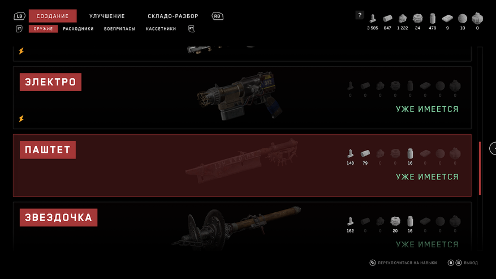Click the resource icon showing 3 585
Screen dimensions: 496x279
(x=373, y=19)
